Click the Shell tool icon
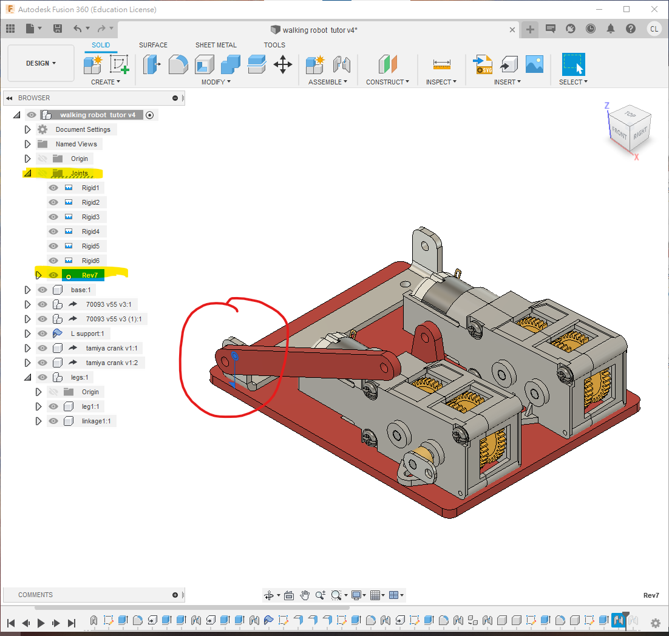Image resolution: width=669 pixels, height=636 pixels. [x=205, y=64]
